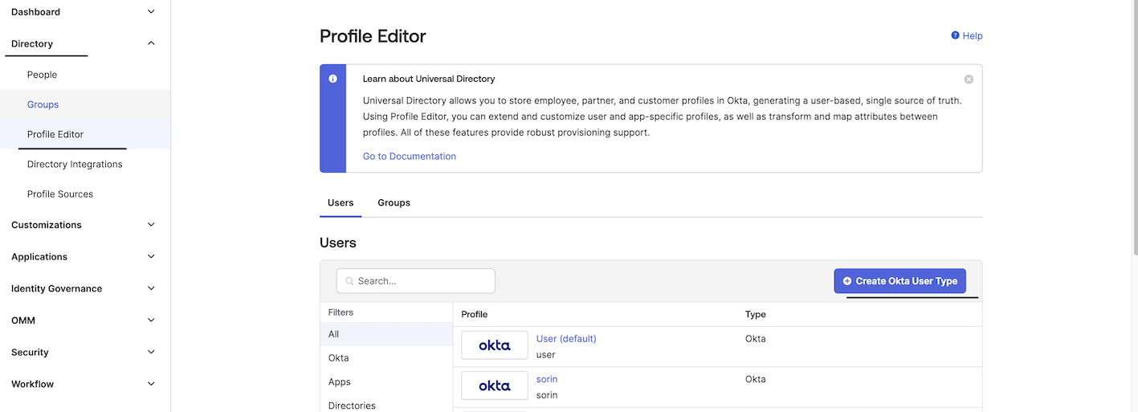1138x412 pixels.
Task: Expand the Workflow menu section
Action: tap(151, 384)
